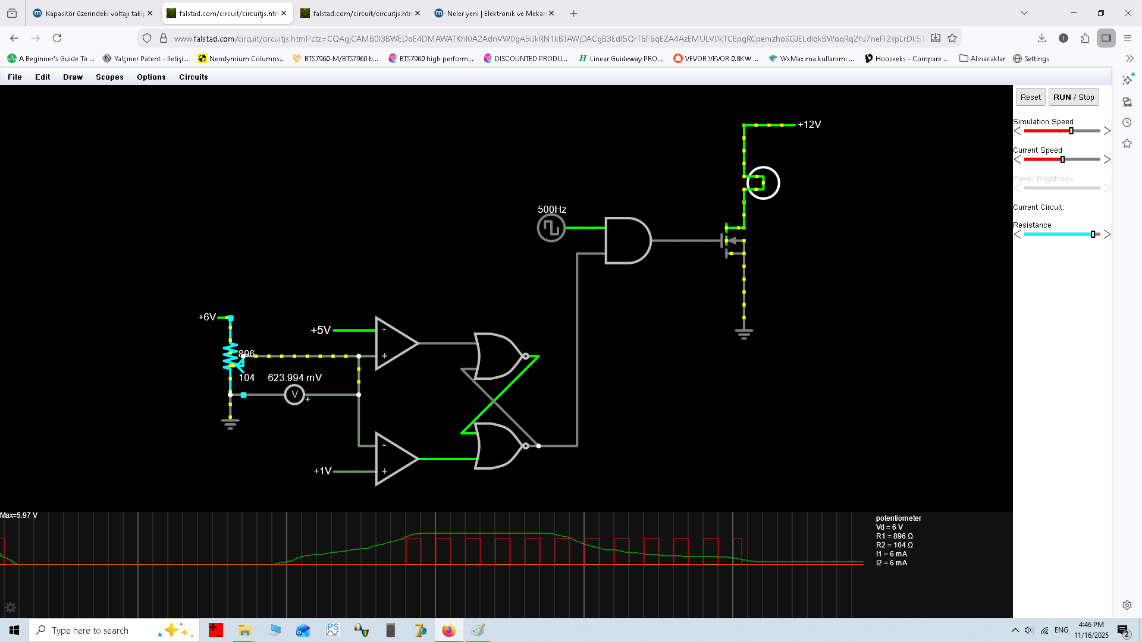Show more bookmarks overflow chevron

1130,58
